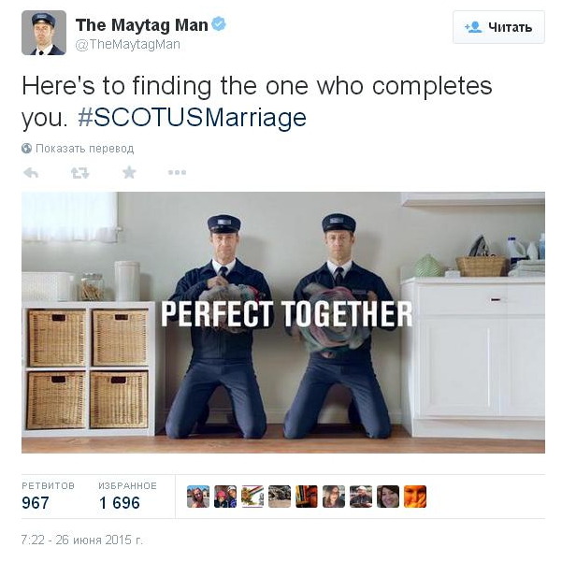The width and height of the screenshot is (562, 562).
Task: Open the third liker avatar thumbnail
Action: coord(252,497)
